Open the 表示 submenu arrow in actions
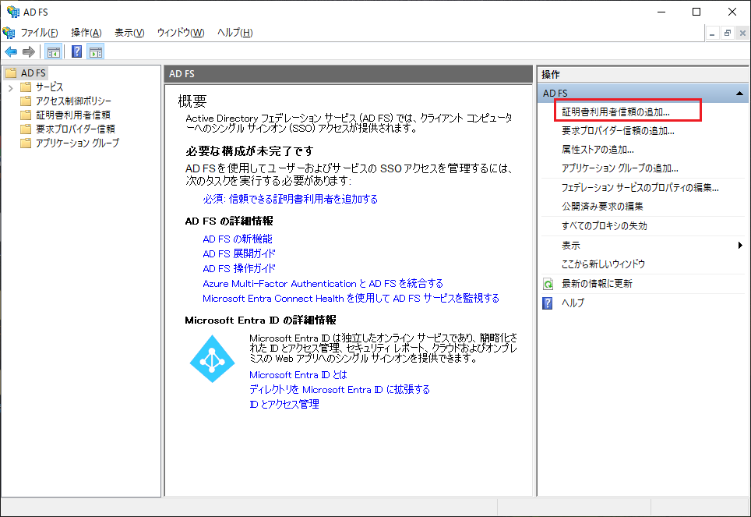Viewport: 751px width, 517px height. [740, 245]
